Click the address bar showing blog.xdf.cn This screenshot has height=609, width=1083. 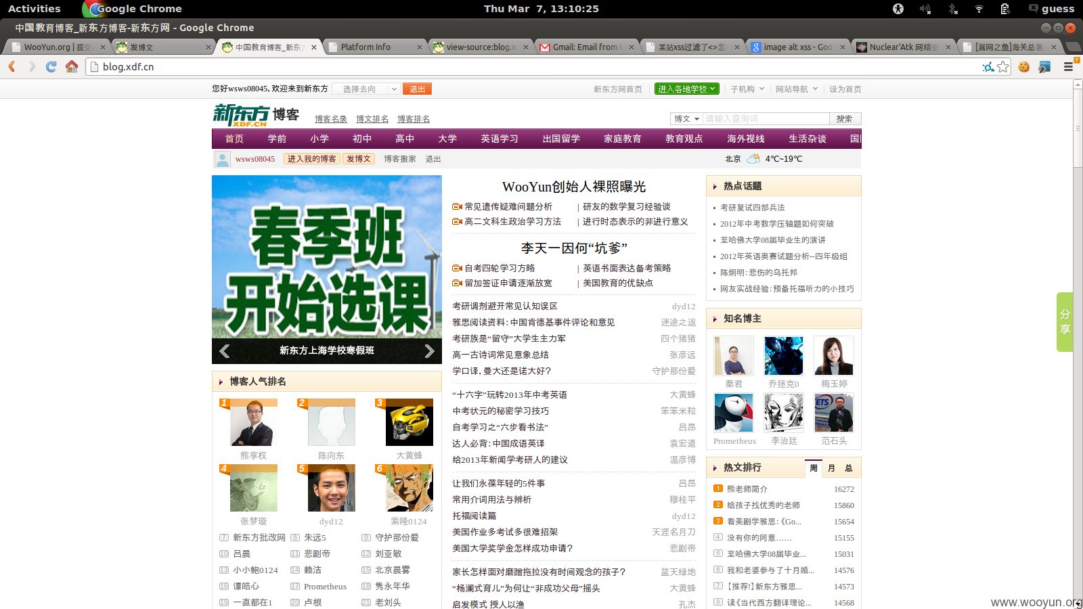tap(535, 66)
